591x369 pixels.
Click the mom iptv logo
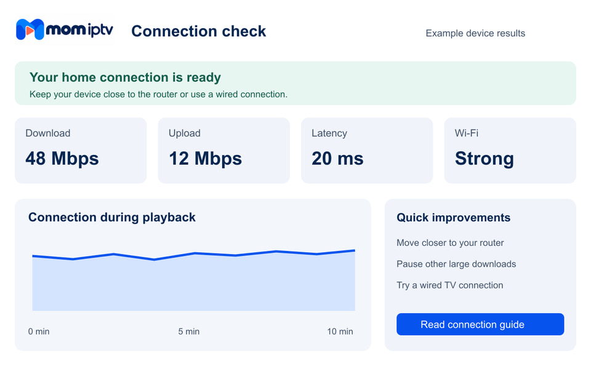tap(65, 30)
